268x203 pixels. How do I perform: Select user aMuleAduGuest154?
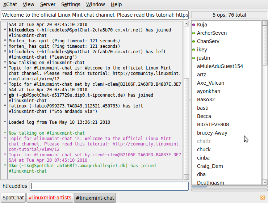[x=226, y=67]
